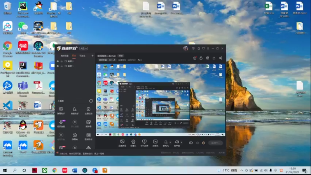311x175 pixels.
Task: Click the share icon in the stream header
Action: (220, 58)
